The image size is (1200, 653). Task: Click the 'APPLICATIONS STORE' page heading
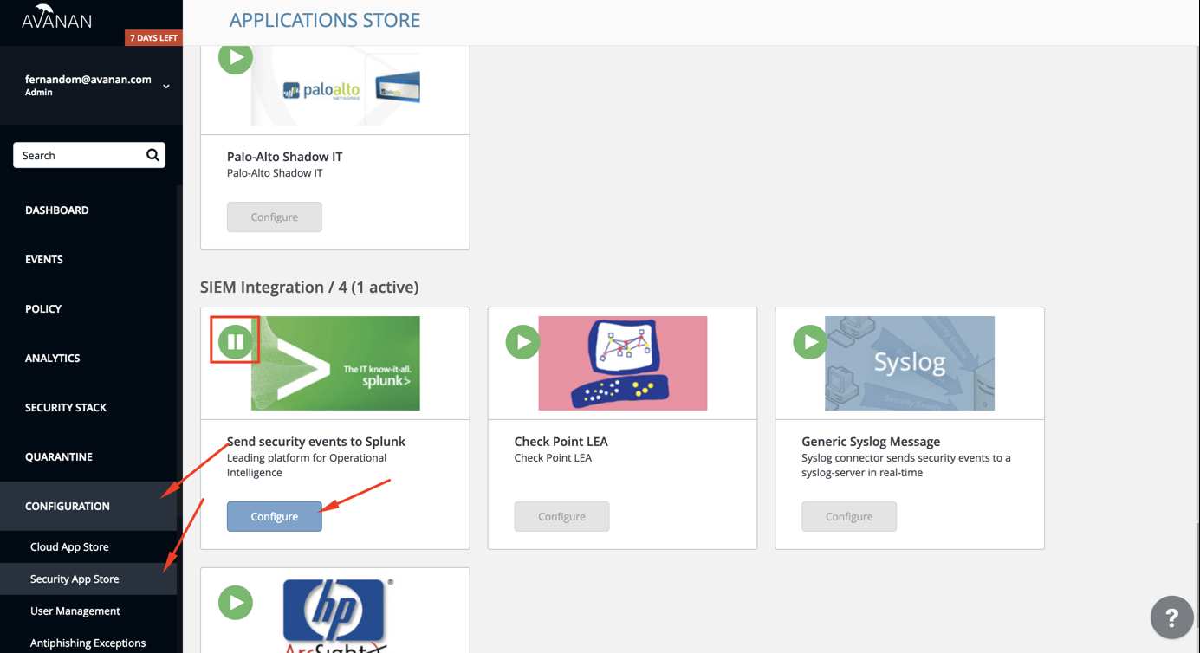tap(325, 20)
